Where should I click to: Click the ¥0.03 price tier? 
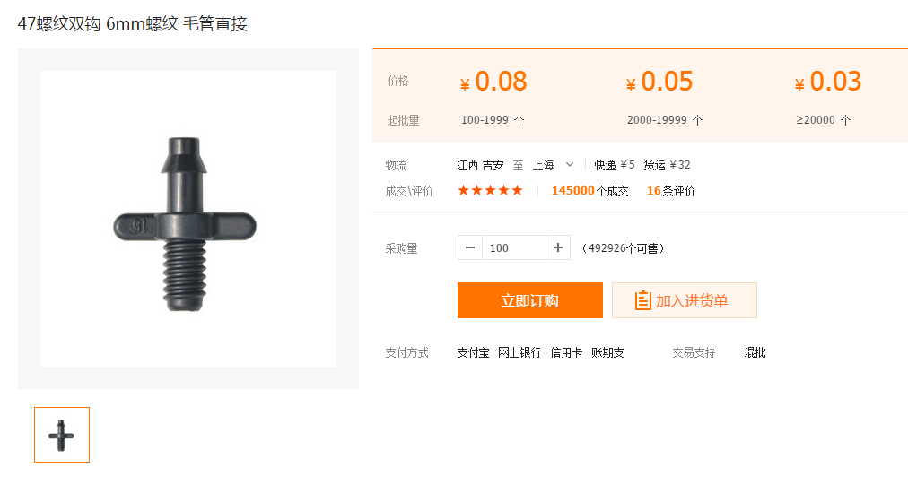coord(827,82)
